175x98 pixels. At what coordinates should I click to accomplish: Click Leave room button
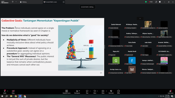click(x=171, y=92)
